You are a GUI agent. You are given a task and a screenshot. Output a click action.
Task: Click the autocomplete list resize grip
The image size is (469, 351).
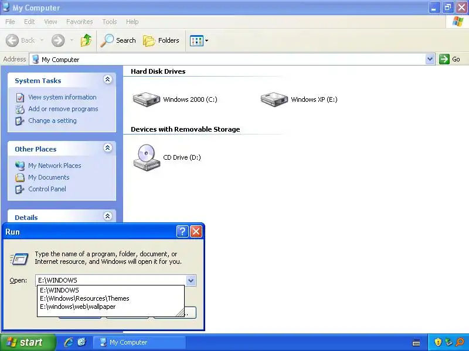(x=180, y=312)
